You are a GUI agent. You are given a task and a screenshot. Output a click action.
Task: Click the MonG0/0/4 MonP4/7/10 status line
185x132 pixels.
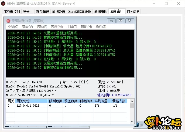tap(30, 95)
